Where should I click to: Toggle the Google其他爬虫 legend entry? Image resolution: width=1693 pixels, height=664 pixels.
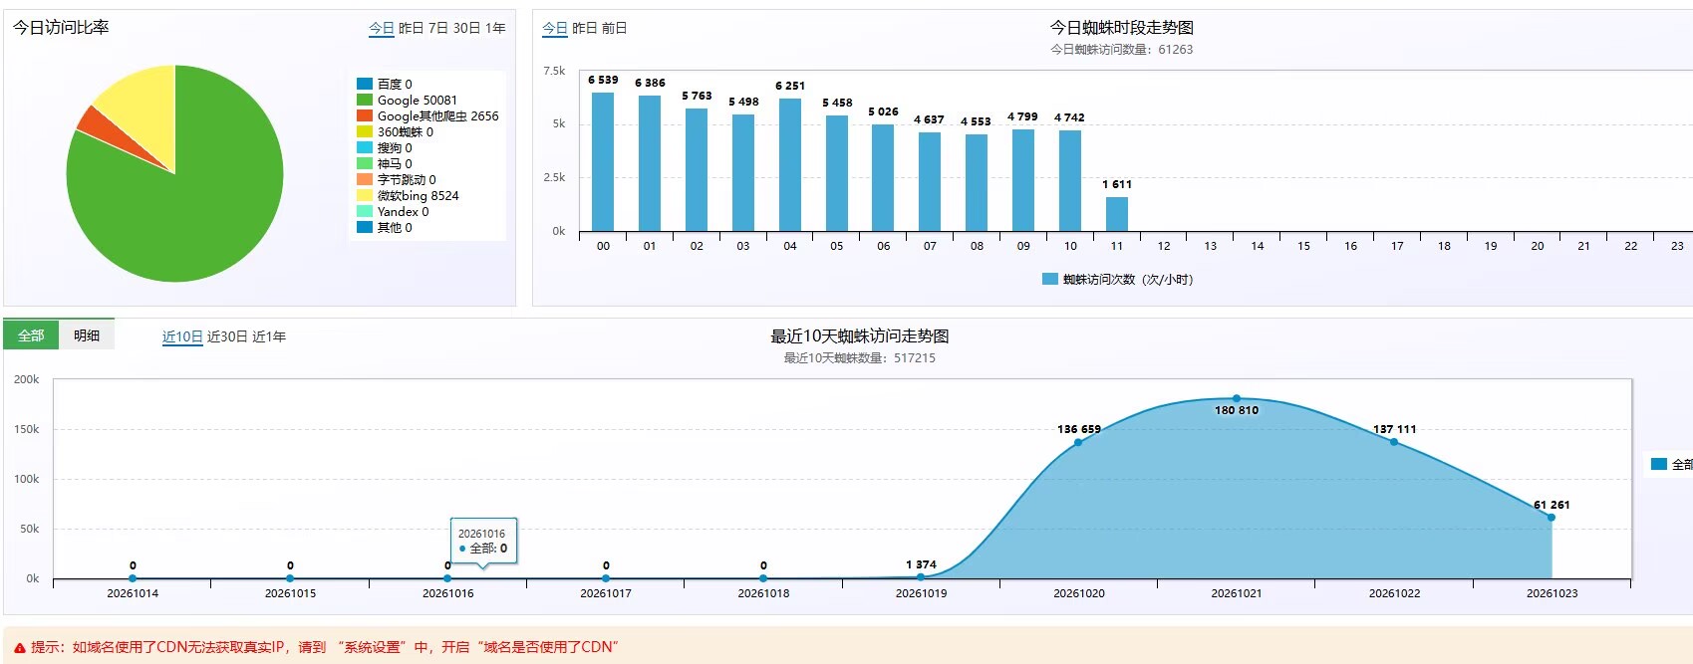coord(427,115)
